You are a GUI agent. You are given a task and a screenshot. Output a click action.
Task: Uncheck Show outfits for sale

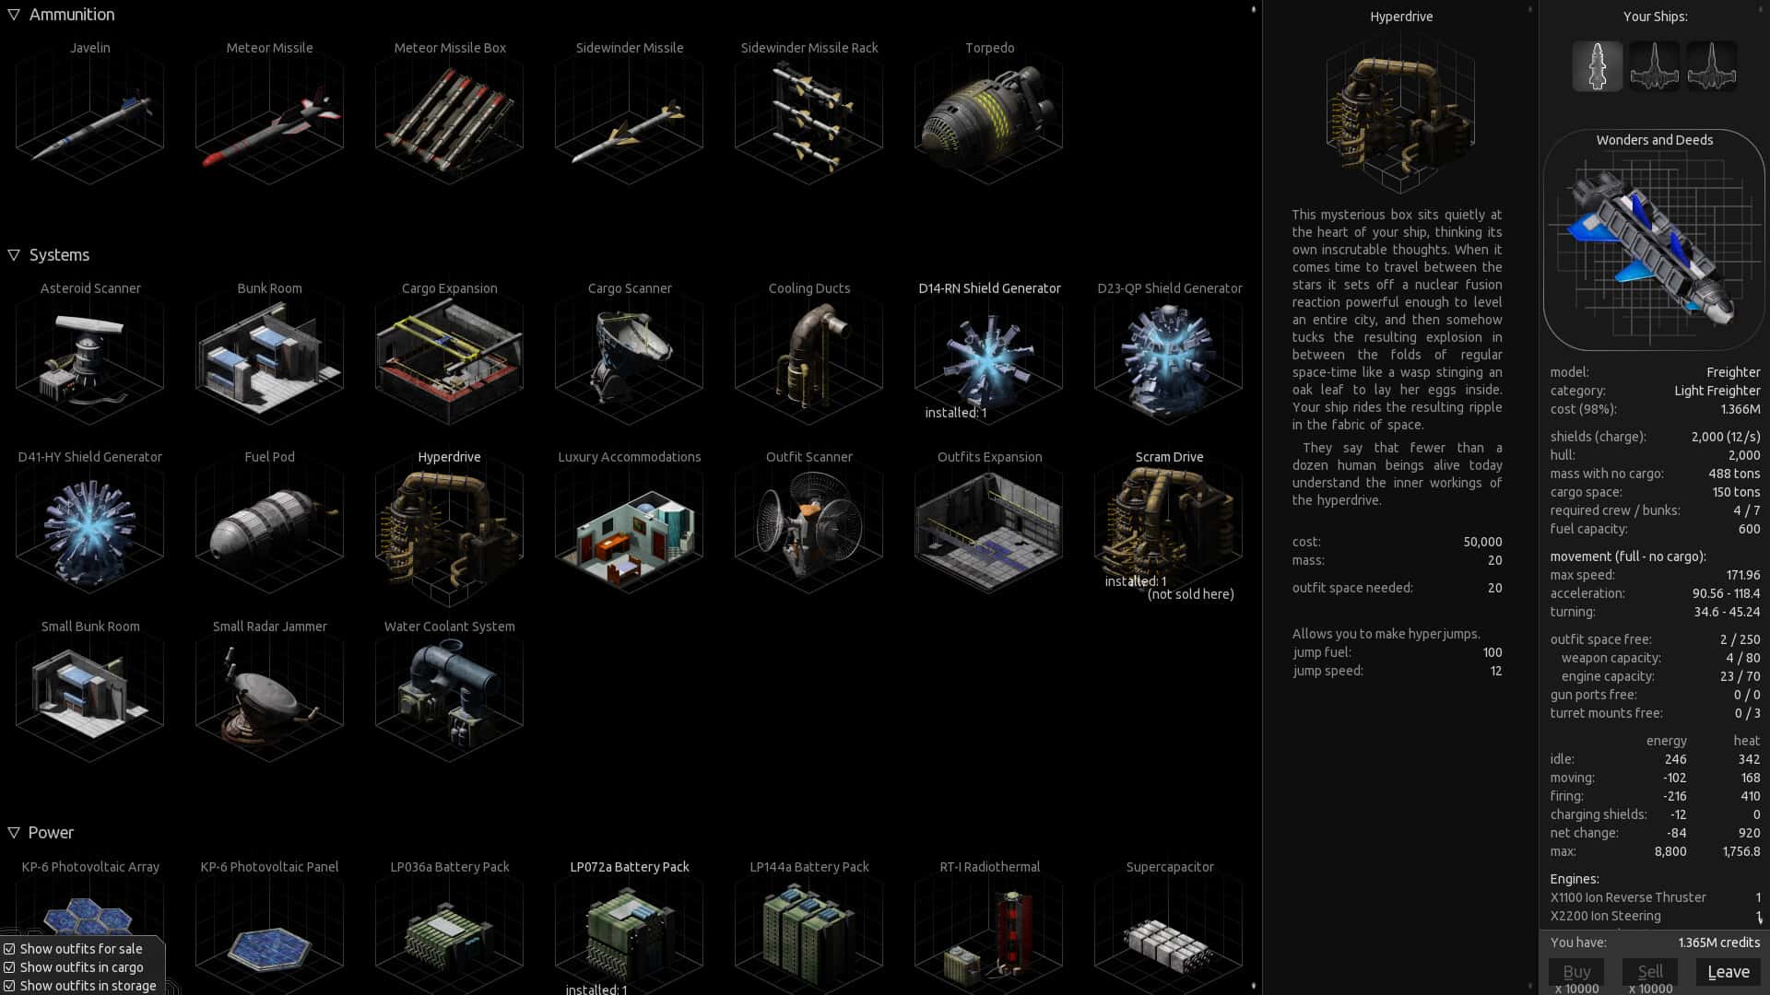pyautogui.click(x=9, y=948)
